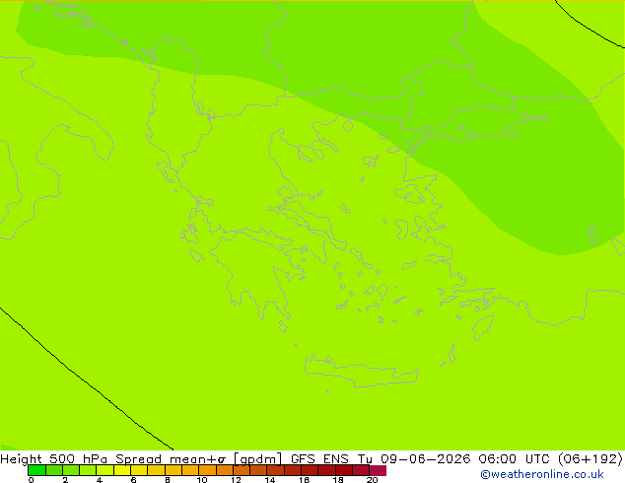Click the 'GFS ENS' model label

319,458
